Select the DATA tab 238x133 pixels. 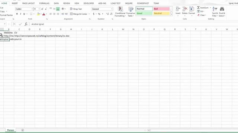click(x=56, y=3)
